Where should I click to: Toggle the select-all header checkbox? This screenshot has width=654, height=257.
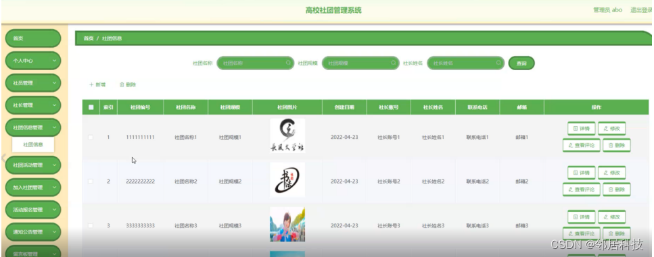(x=91, y=107)
